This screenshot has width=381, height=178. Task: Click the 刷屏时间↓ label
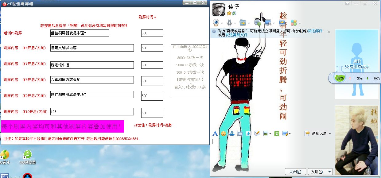[x=148, y=17]
